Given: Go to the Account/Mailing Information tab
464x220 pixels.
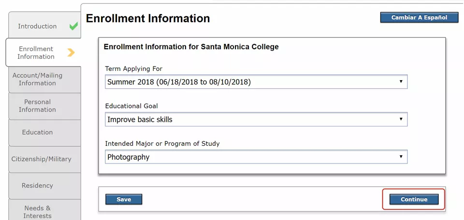Looking at the screenshot, I should (37, 79).
